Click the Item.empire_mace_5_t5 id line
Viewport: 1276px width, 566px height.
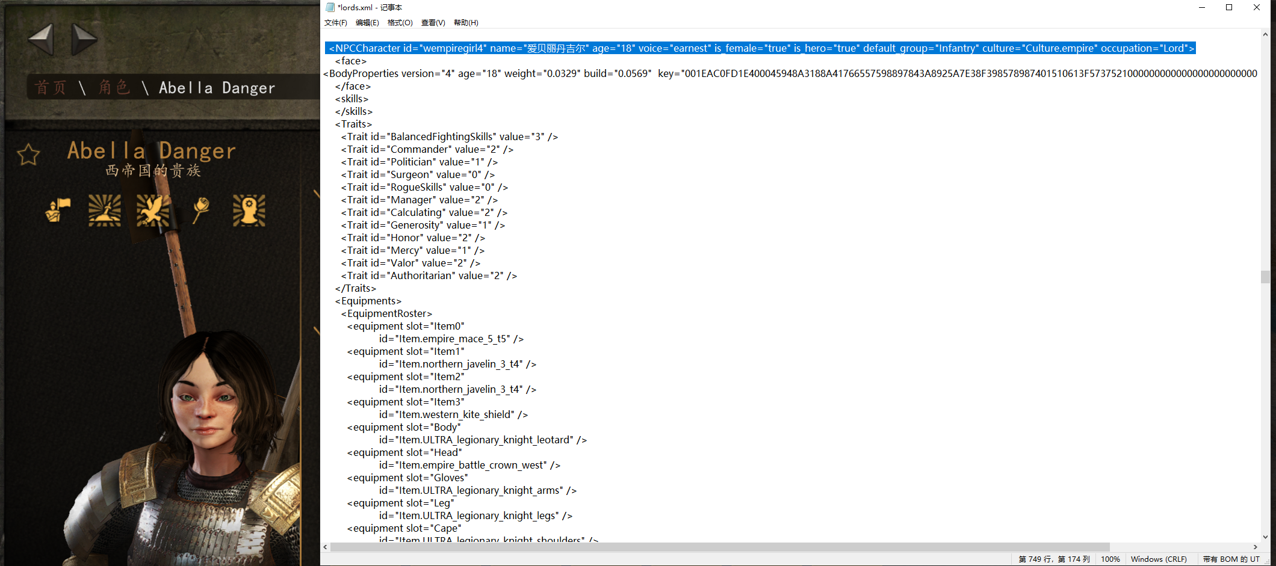tap(451, 339)
